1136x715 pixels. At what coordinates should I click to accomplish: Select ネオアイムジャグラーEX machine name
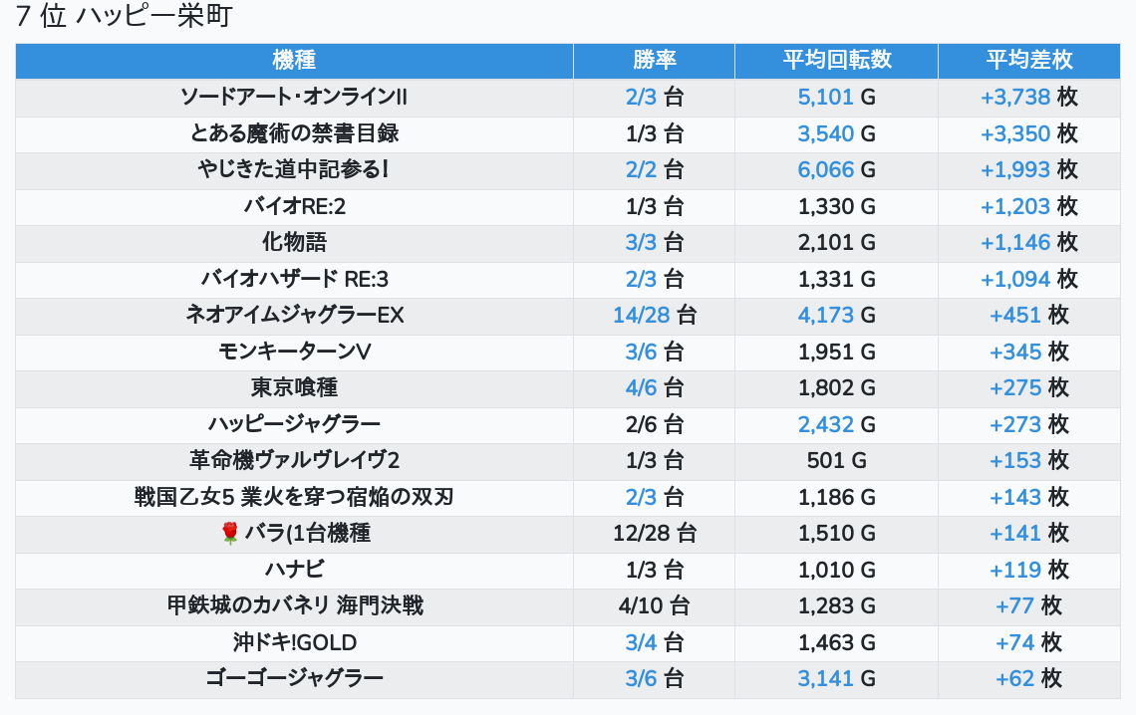coord(294,315)
